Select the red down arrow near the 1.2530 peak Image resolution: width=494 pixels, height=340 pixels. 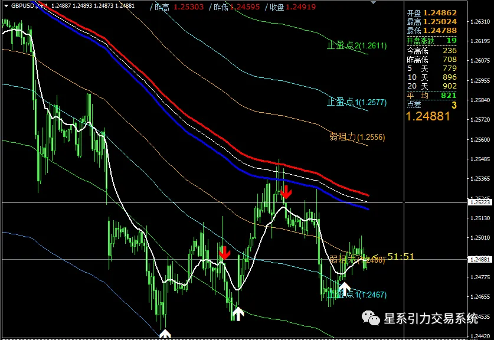point(286,192)
